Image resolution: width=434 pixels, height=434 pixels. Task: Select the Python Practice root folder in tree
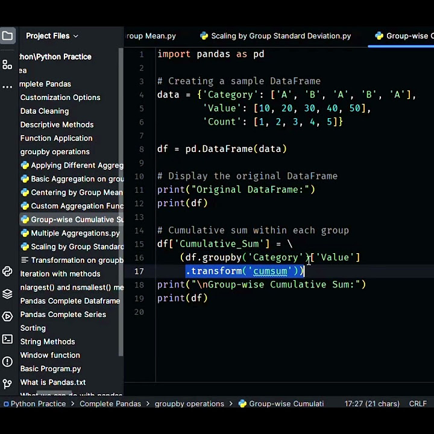[x=55, y=57]
